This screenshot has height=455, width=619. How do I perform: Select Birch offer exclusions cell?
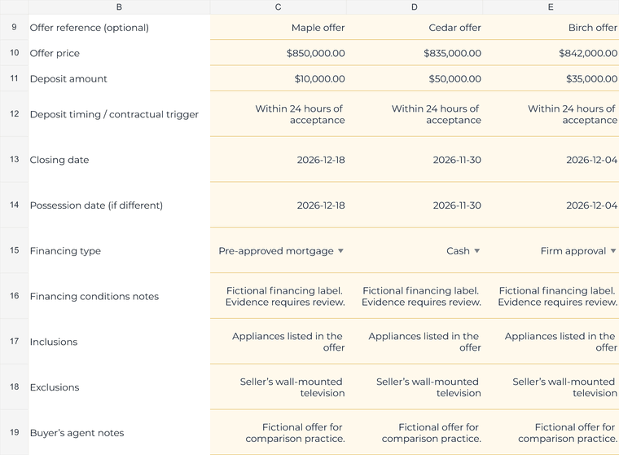[551, 387]
